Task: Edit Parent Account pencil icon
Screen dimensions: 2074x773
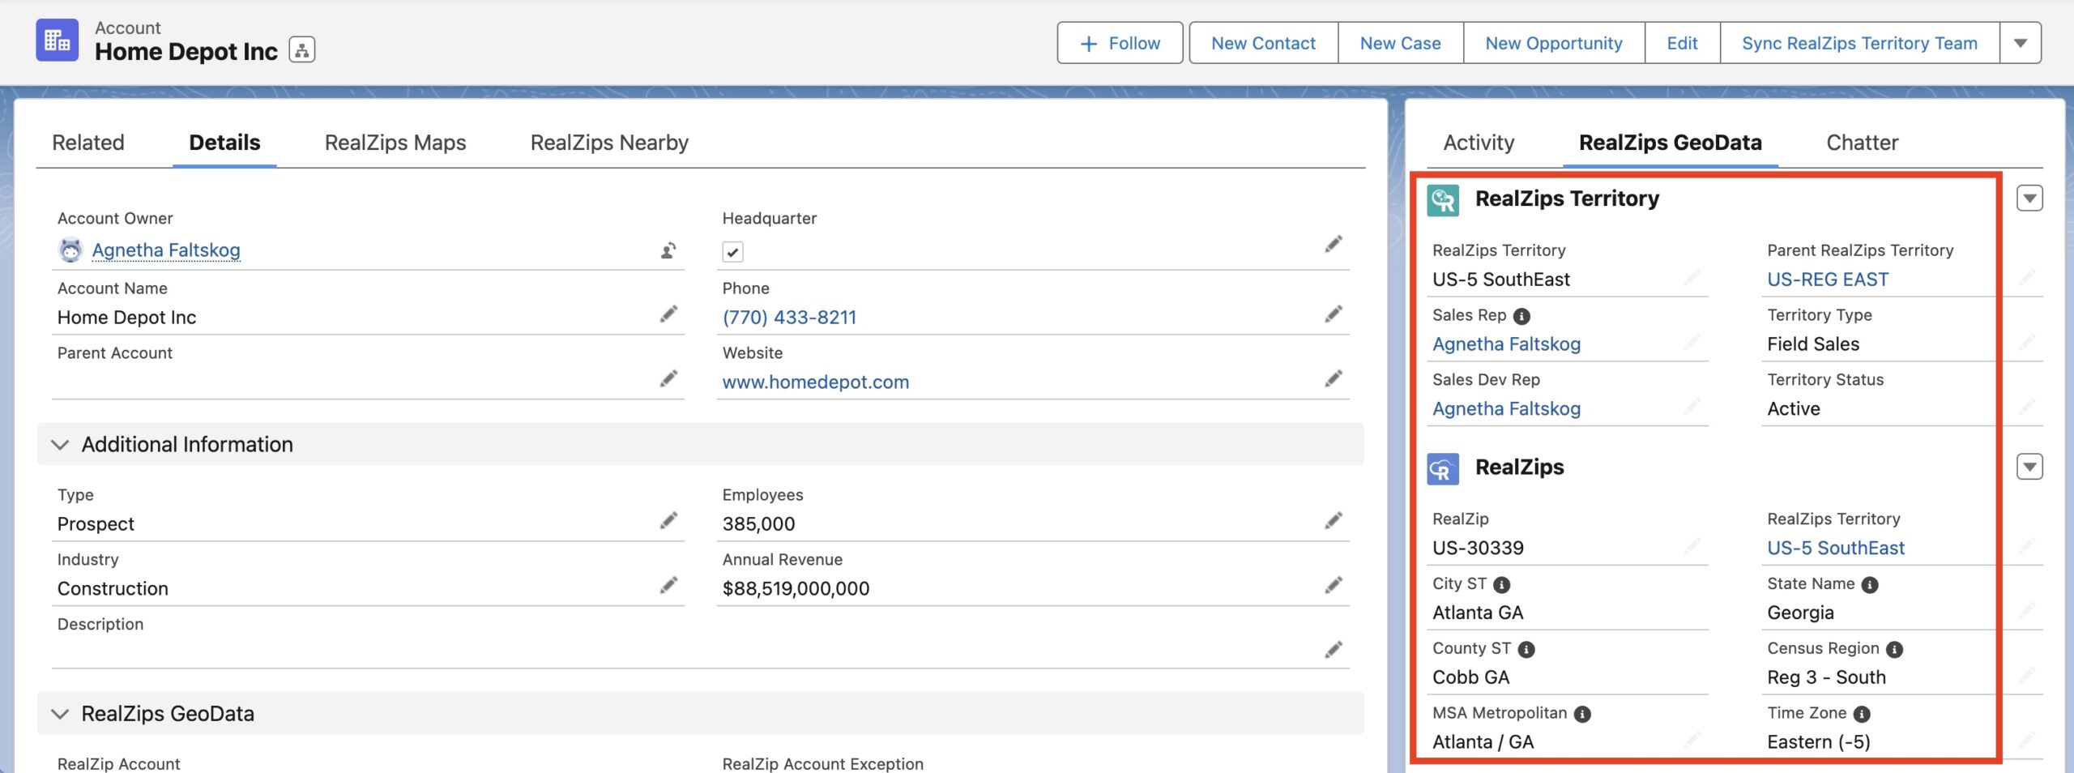Action: (x=668, y=378)
